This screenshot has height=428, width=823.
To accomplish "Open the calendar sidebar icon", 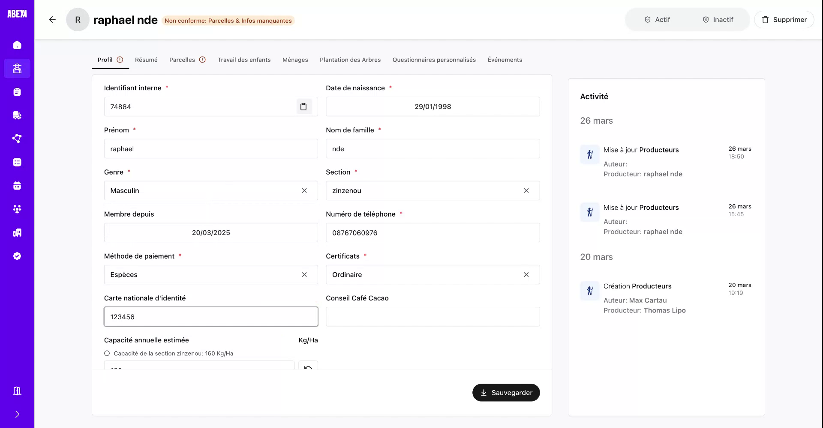I will coord(17,185).
